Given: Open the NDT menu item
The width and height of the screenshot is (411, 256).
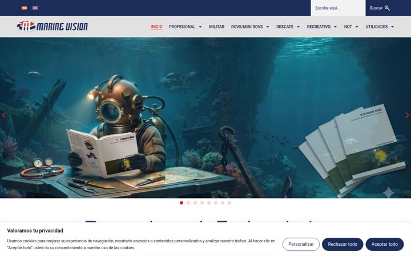Looking at the screenshot, I should [x=348, y=27].
